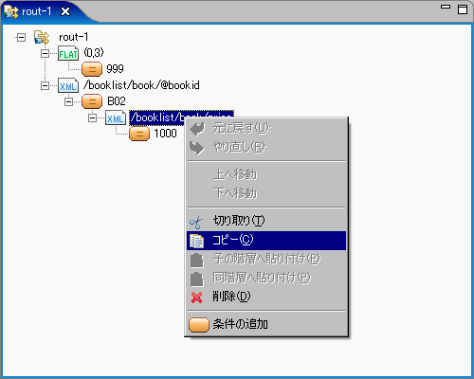
Task: Collapse the selected /booklist XML node
Action: pos(92,117)
